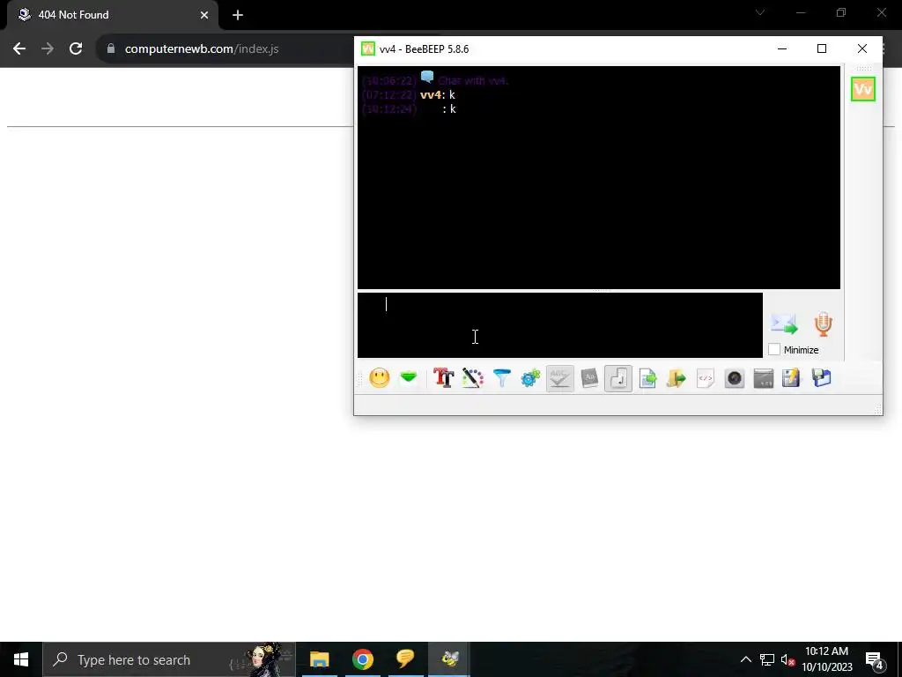902x677 pixels.
Task: Click the Chrome site lock icon
Action: [111, 48]
